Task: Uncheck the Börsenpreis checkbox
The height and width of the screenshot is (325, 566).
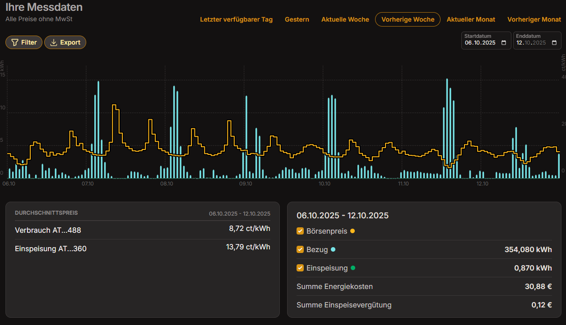Action: [x=300, y=231]
